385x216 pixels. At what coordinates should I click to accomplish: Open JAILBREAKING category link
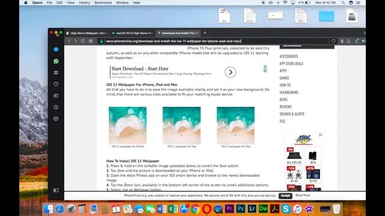(289, 92)
